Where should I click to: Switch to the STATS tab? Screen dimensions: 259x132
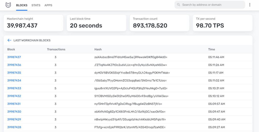point(36,5)
